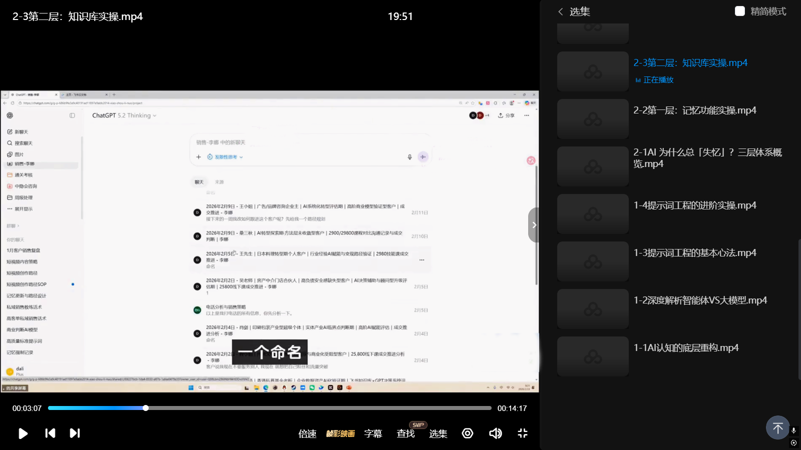This screenshot has height=450, width=801.
Task: Open the 帧彩映画 picture enhancement option
Action: pos(340,433)
